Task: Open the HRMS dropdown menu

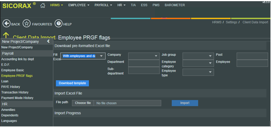Action: pyautogui.click(x=56, y=5)
